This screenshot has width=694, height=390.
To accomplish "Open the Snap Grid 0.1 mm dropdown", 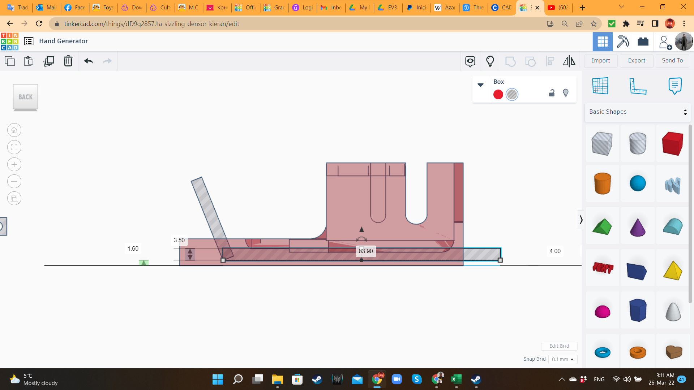I will (x=562, y=359).
